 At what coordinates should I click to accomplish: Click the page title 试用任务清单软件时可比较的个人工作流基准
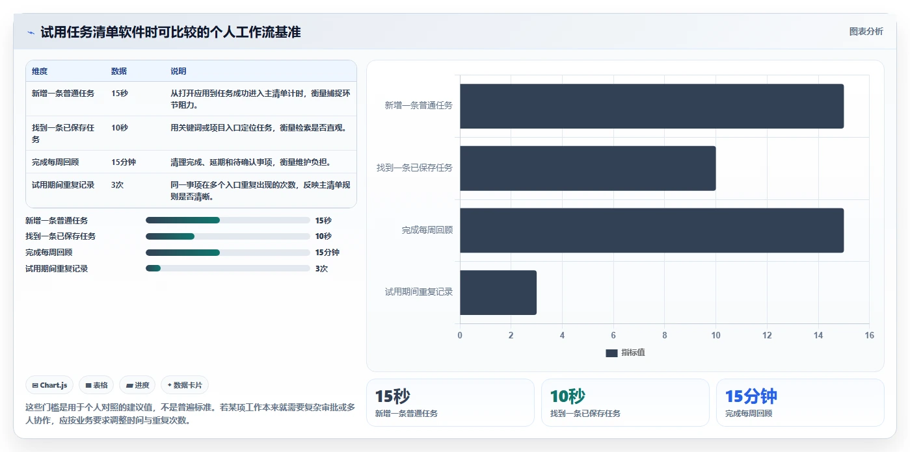(x=170, y=32)
